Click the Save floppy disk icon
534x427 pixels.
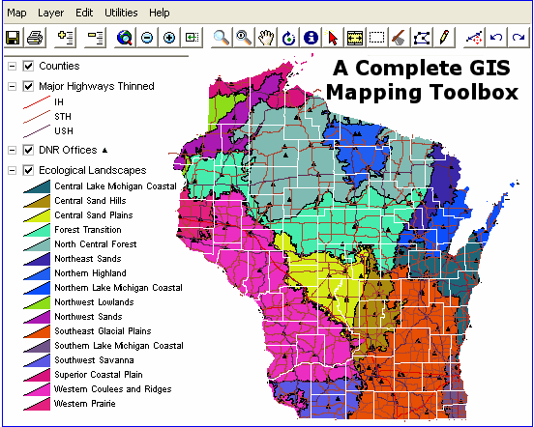pos(13,37)
